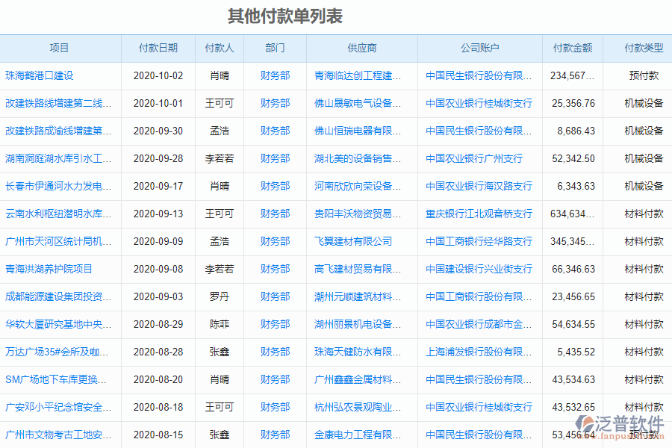The image size is (672, 448).
Task: Click the 项目 column header
Action: click(x=60, y=47)
